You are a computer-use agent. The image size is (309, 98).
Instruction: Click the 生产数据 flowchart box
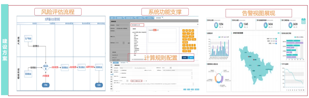pyautogui.click(x=28, y=38)
